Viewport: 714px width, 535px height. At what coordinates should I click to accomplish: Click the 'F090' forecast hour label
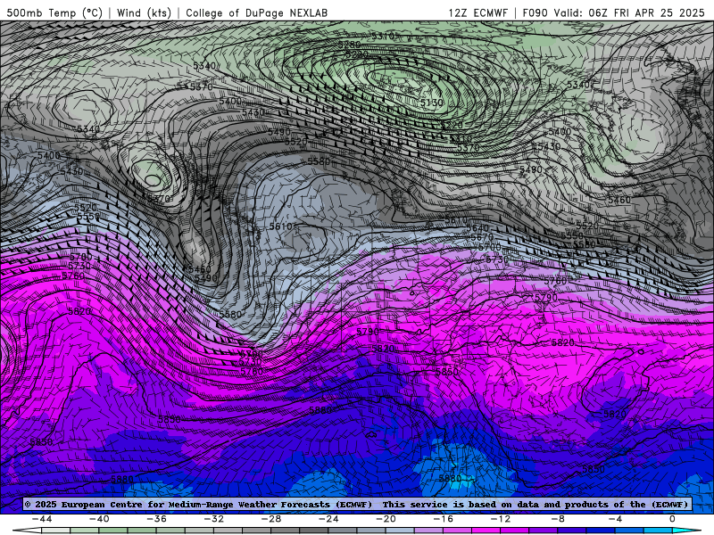[535, 12]
